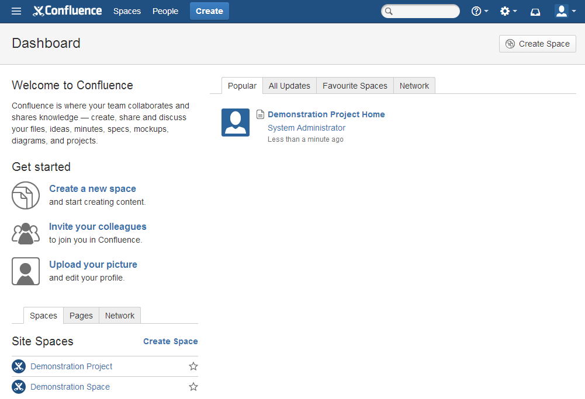Viewport: 585px width, 399px height.
Task: Click the blue Create button
Action: click(x=209, y=11)
